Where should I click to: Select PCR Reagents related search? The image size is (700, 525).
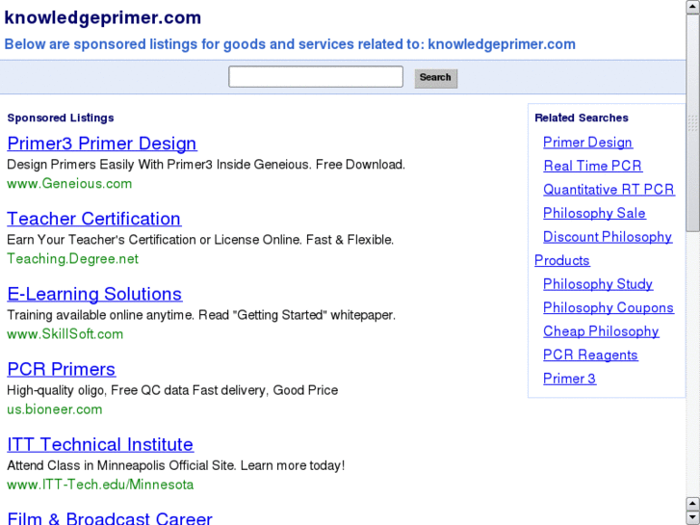[590, 354]
